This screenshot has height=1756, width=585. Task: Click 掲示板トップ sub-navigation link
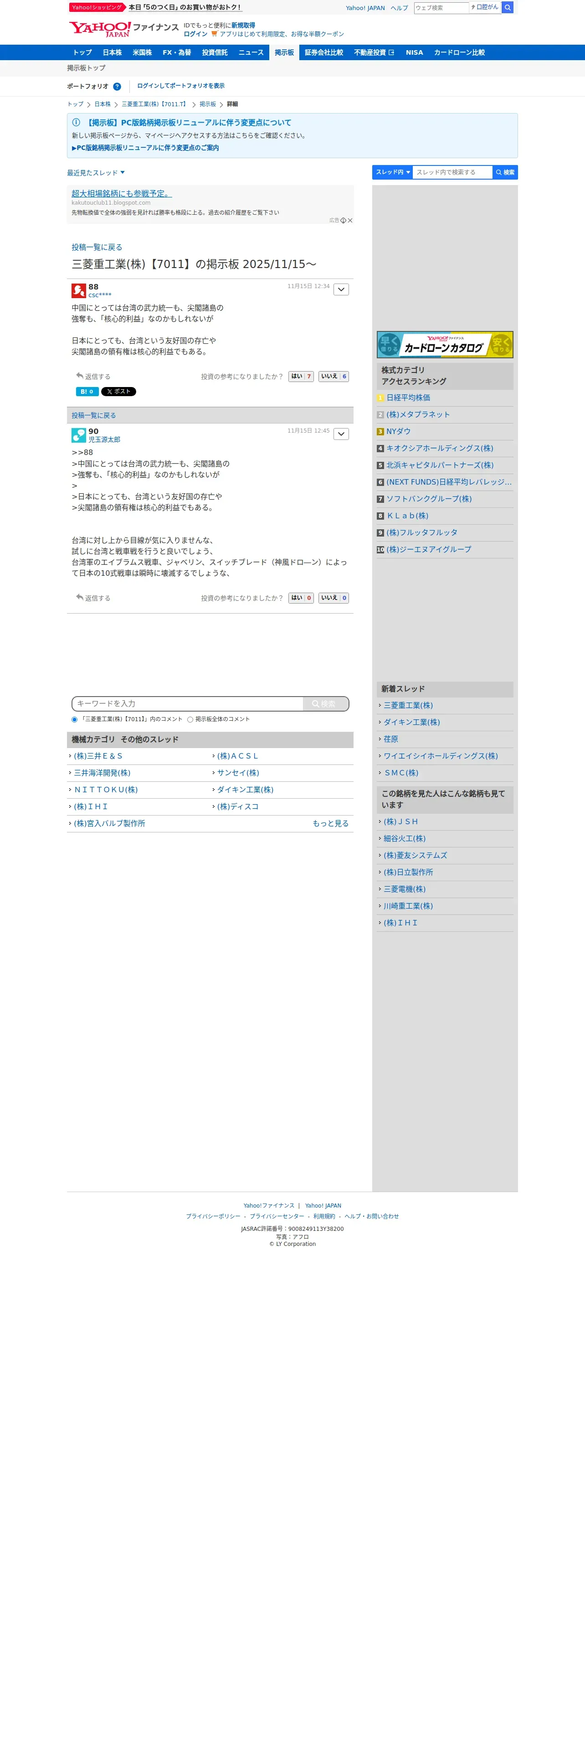click(86, 68)
